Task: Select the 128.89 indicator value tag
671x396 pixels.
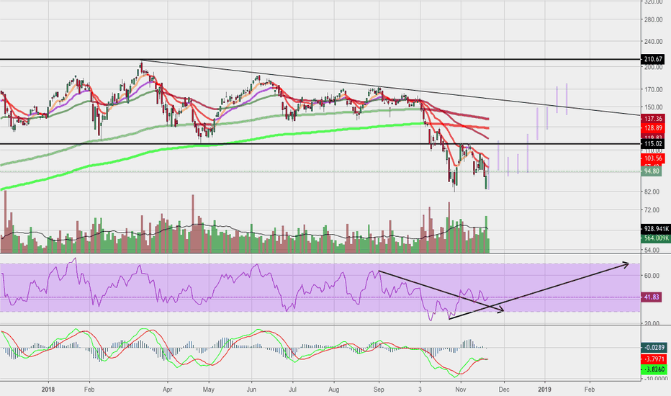Action: 652,128
